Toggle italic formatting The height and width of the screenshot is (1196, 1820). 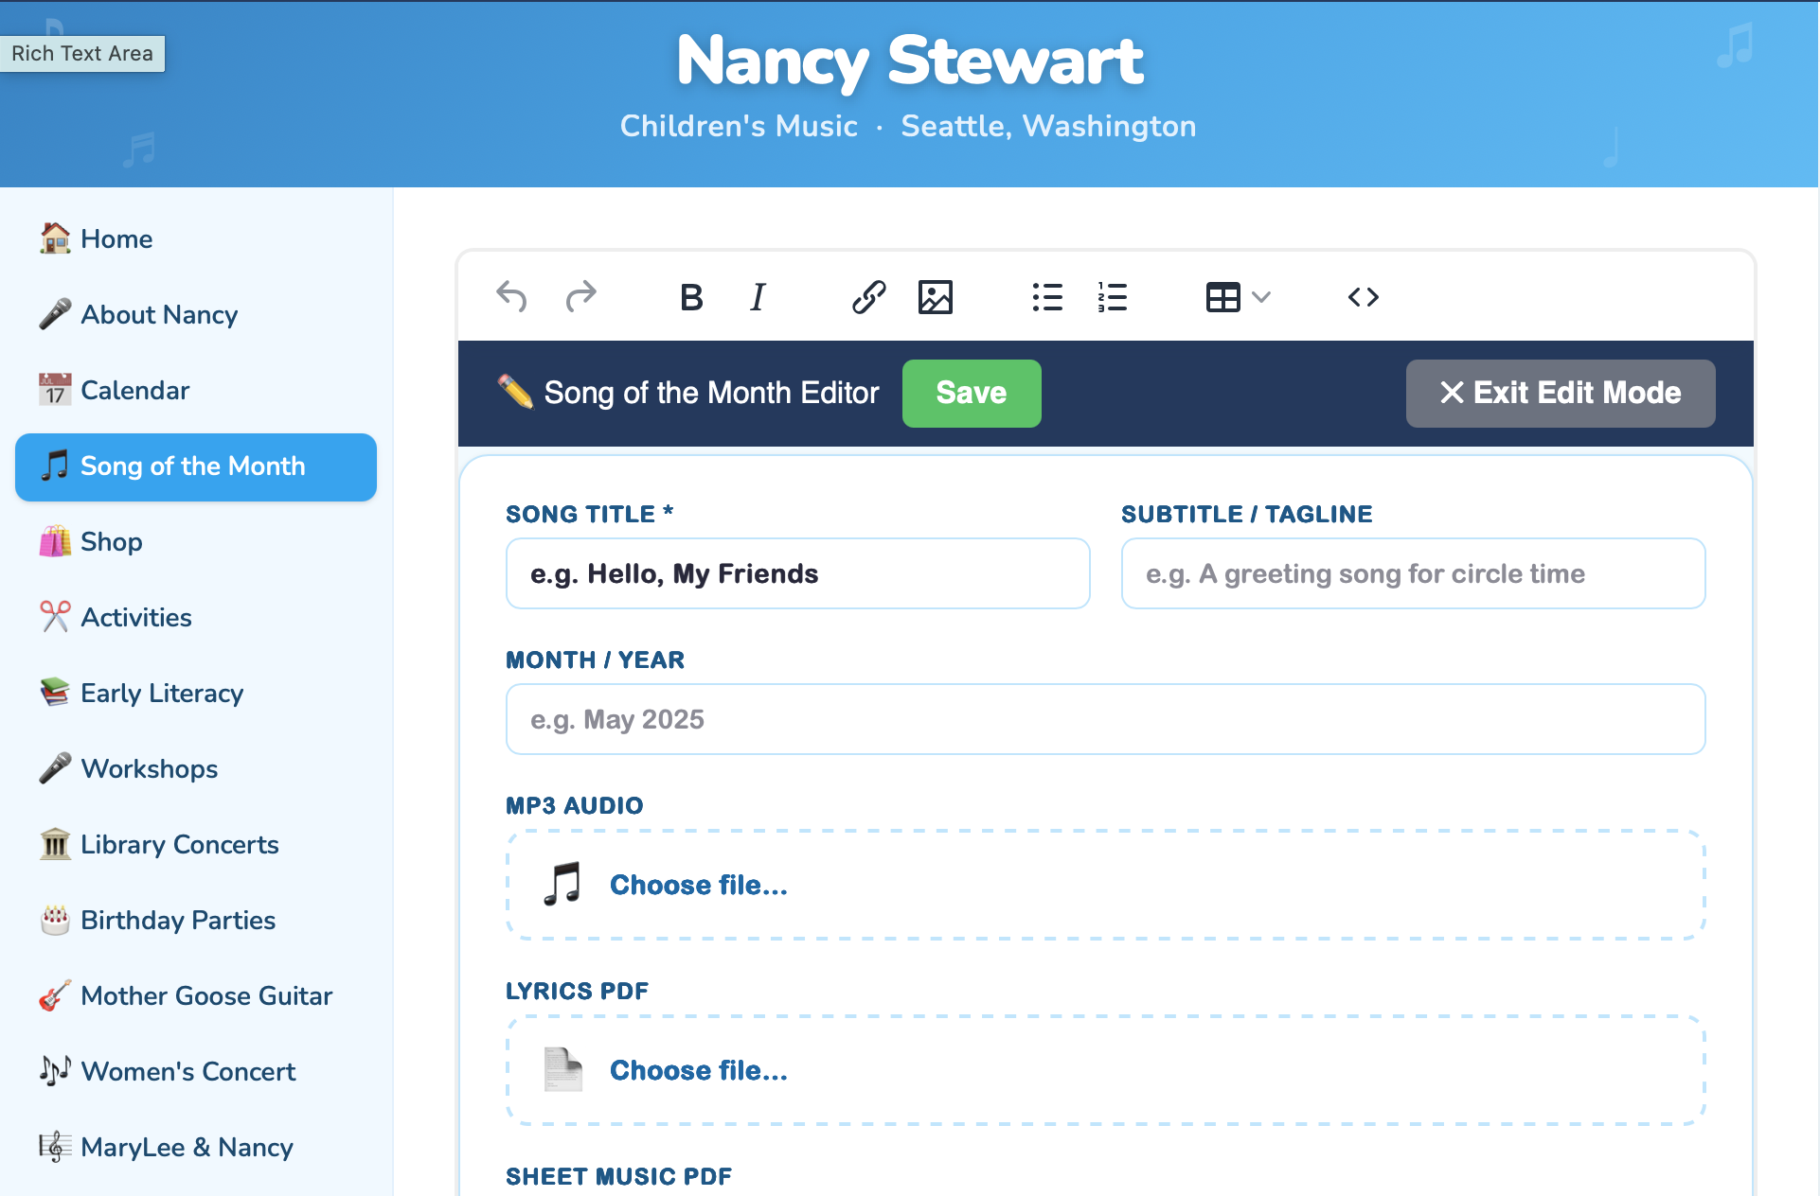coord(757,296)
